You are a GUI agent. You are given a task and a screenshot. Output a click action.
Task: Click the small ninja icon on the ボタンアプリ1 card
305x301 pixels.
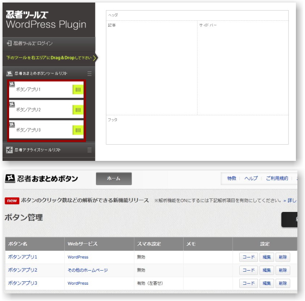pos(12,84)
